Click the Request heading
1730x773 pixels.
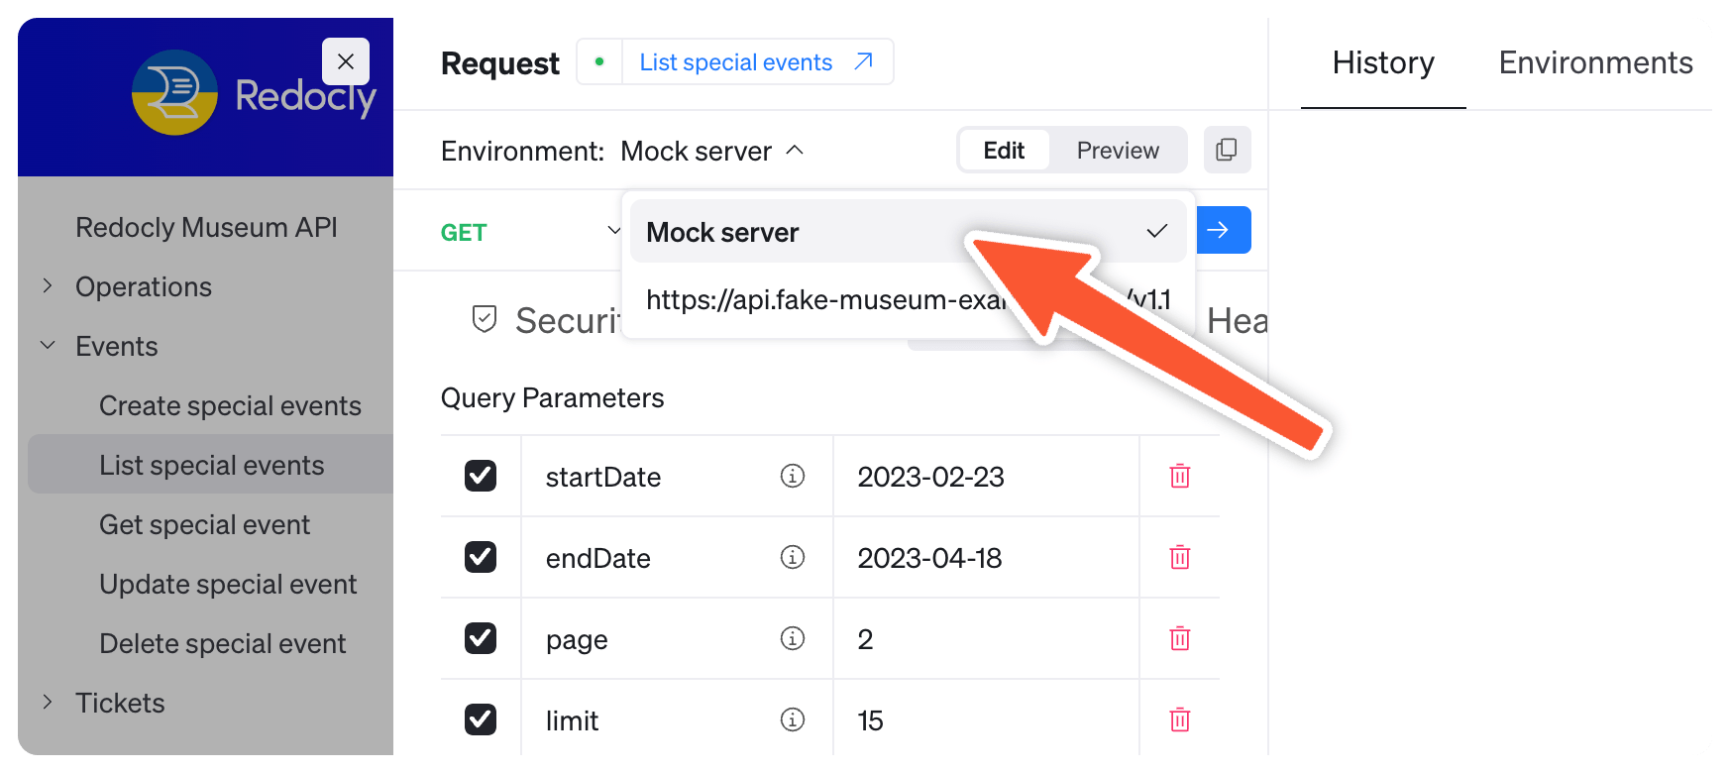coord(500,62)
